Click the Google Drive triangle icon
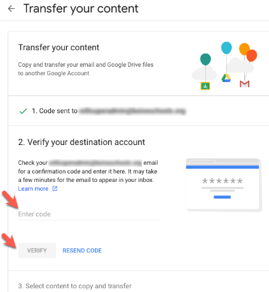 [x=226, y=78]
